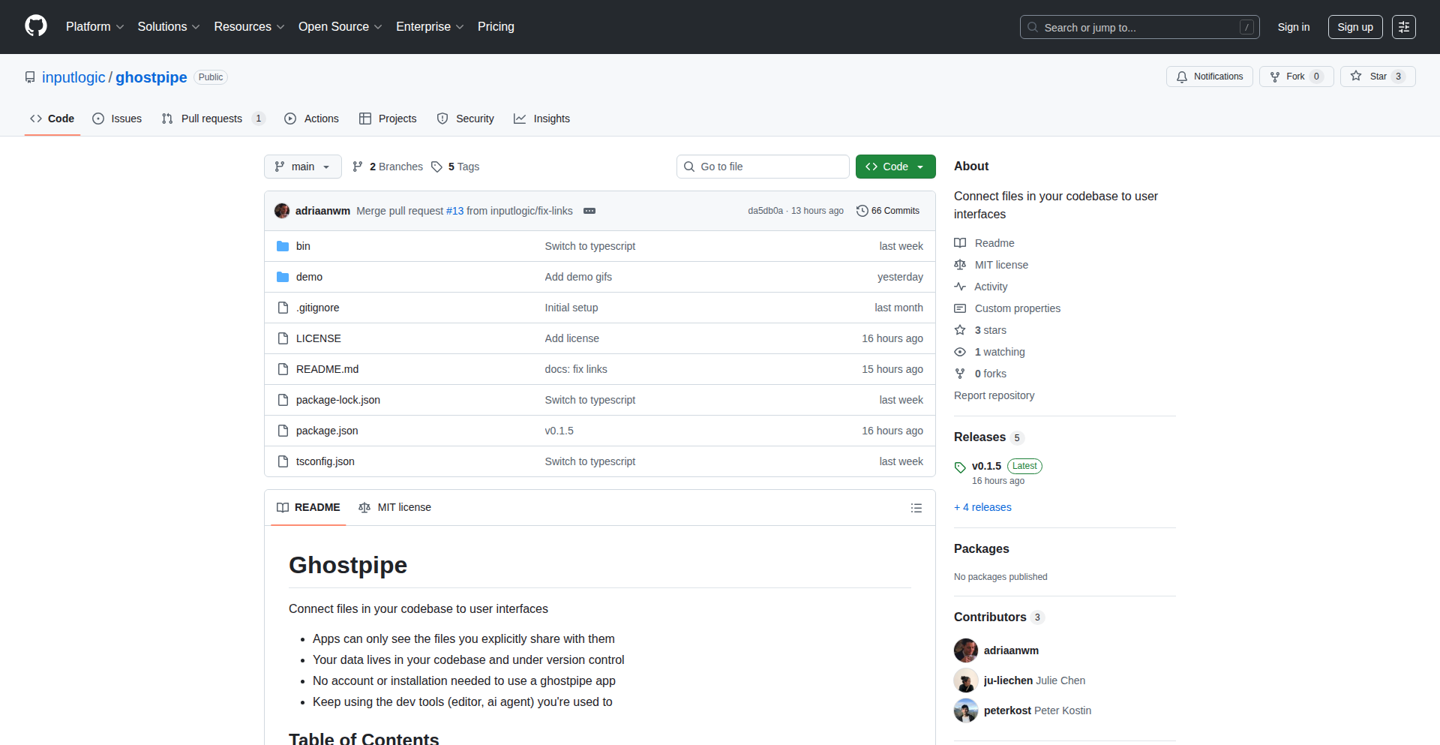Focus the Go to file input
The image size is (1440, 745).
[763, 167]
